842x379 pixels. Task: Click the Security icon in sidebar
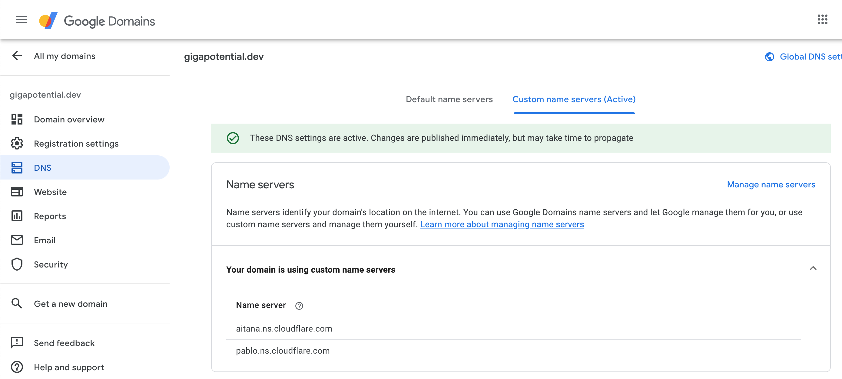18,264
